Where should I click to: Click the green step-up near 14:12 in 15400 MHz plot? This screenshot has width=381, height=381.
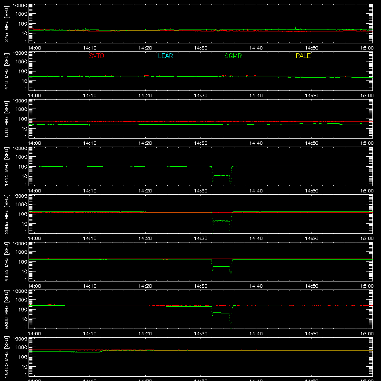[x=101, y=351]
